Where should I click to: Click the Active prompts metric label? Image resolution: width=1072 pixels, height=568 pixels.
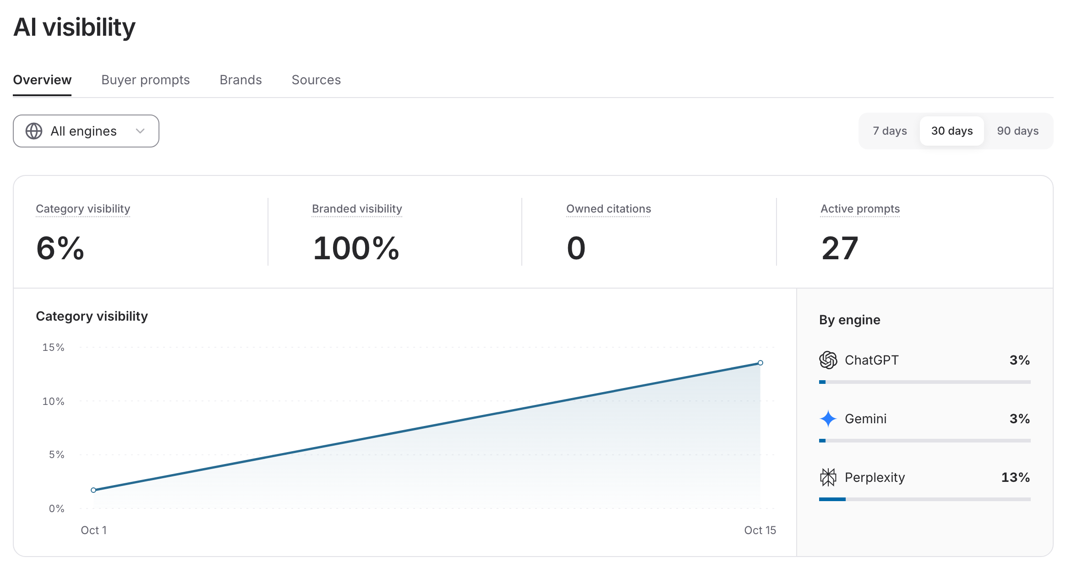coord(860,209)
